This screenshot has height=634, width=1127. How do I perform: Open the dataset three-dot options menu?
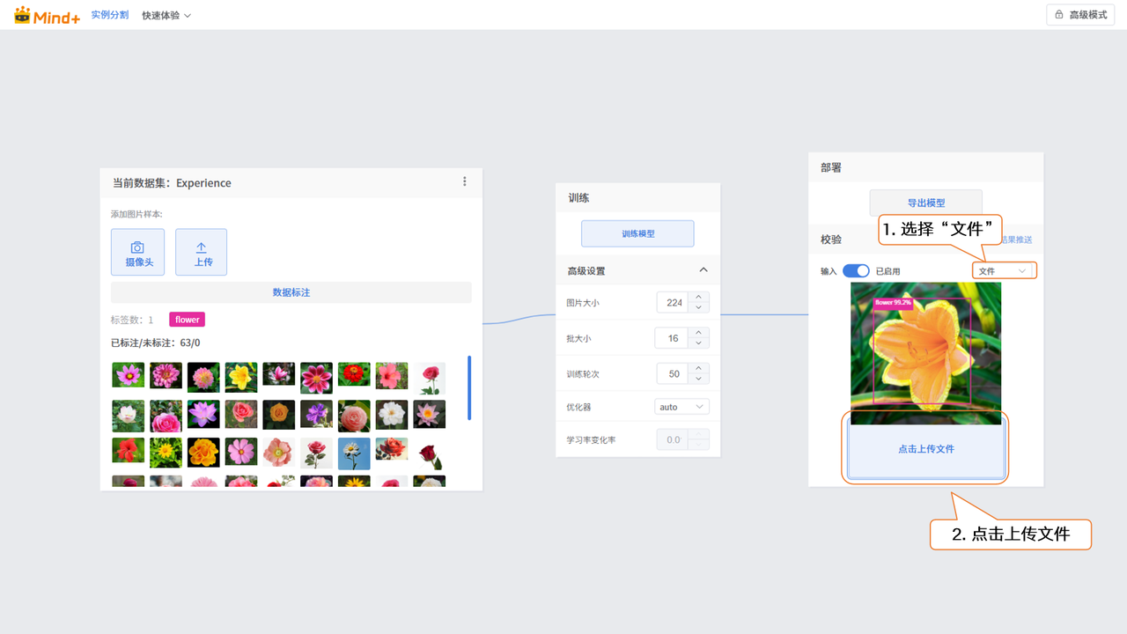point(465,181)
